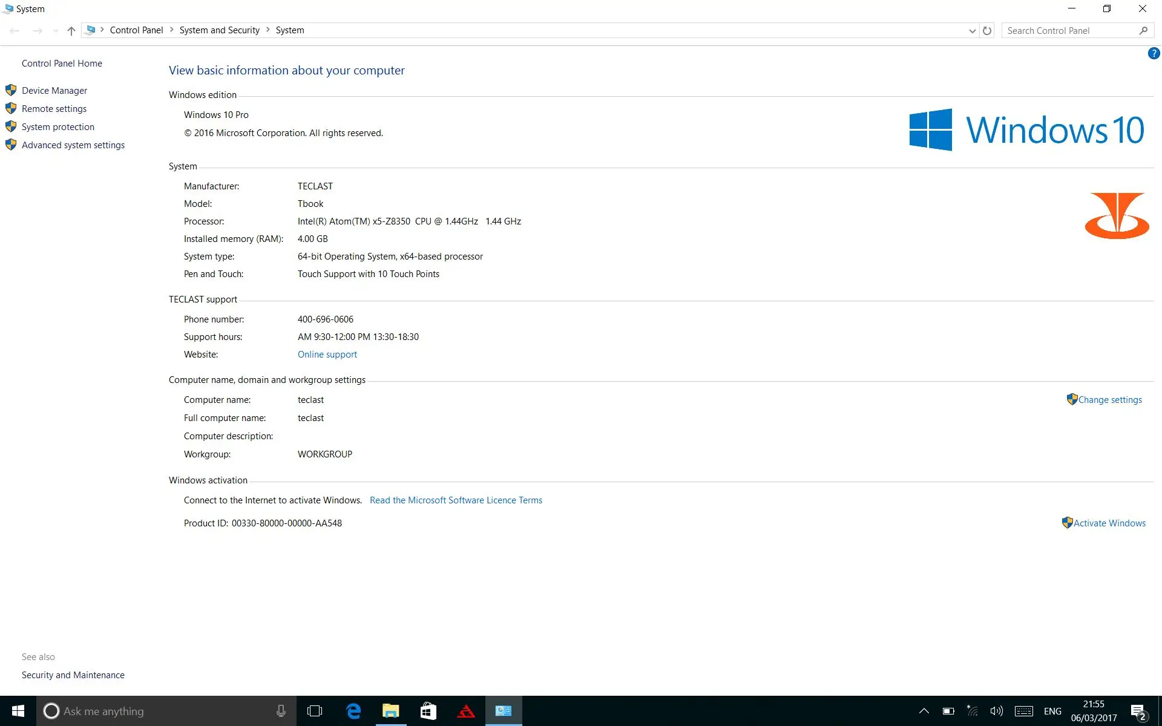Image resolution: width=1162 pixels, height=726 pixels.
Task: Launch Microsoft Edge from taskbar
Action: (353, 711)
